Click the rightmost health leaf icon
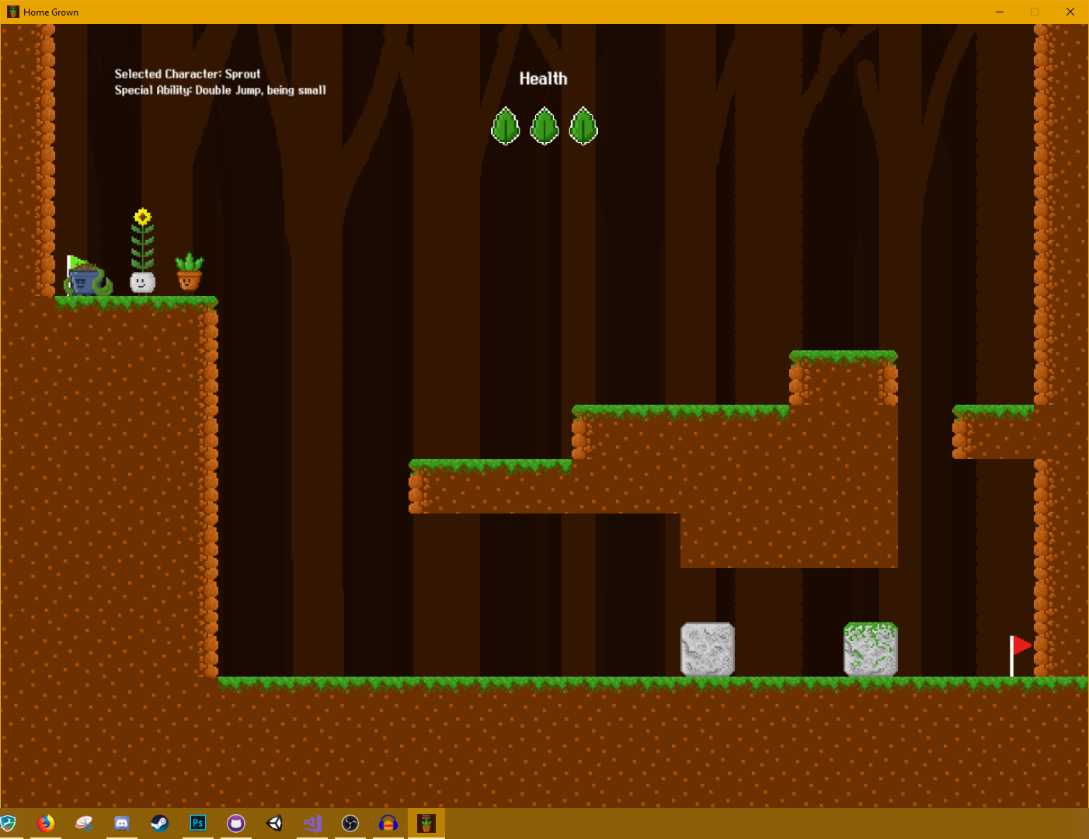The height and width of the screenshot is (839, 1089). 583,127
